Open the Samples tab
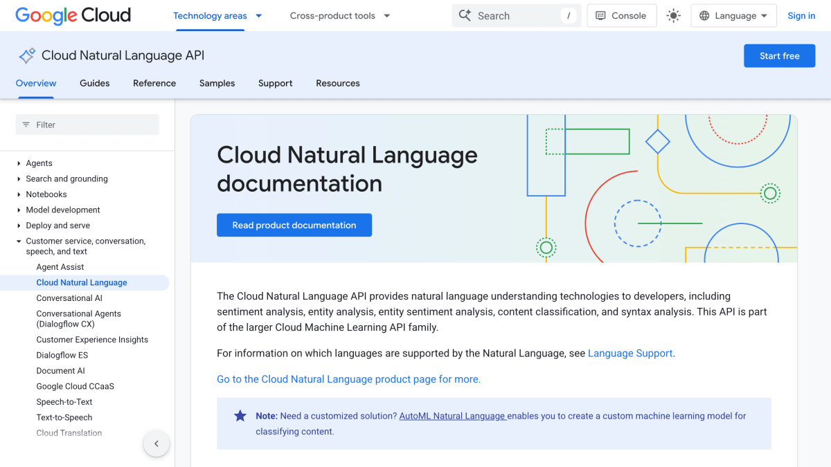 tap(217, 83)
